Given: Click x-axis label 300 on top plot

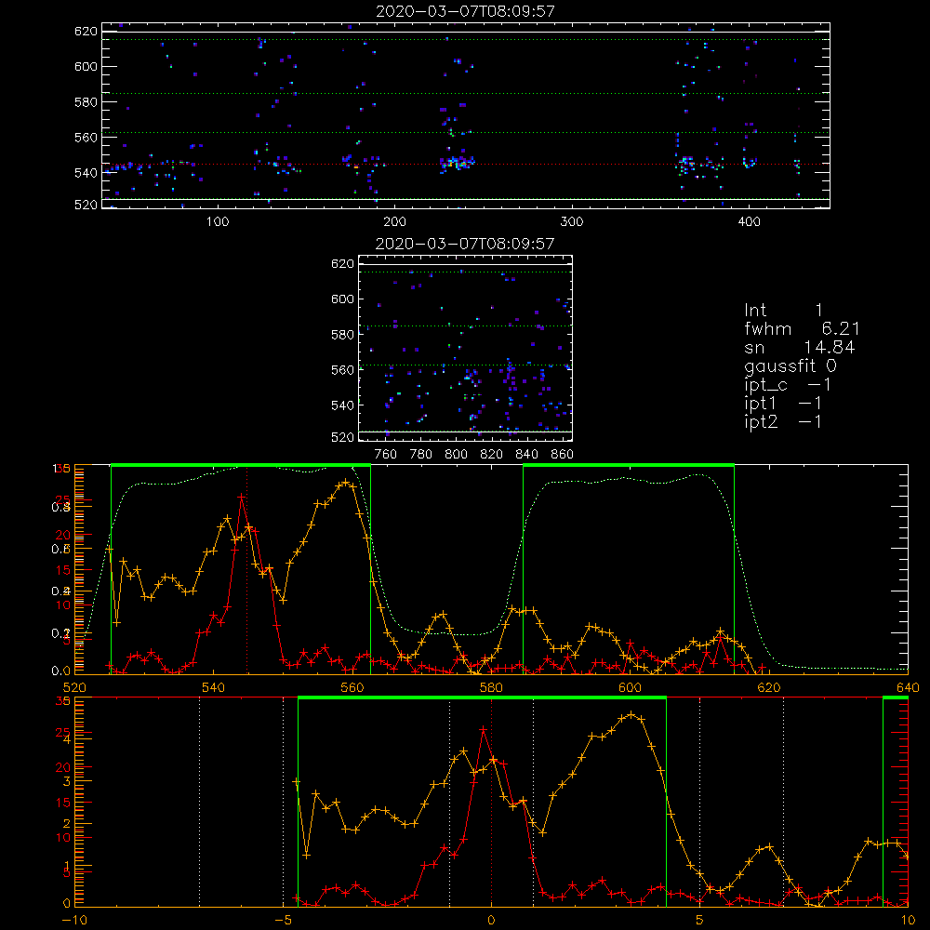Looking at the screenshot, I should (572, 222).
